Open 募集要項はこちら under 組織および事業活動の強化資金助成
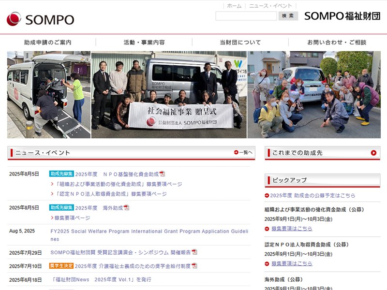387x290 pixels. tap(292, 229)
